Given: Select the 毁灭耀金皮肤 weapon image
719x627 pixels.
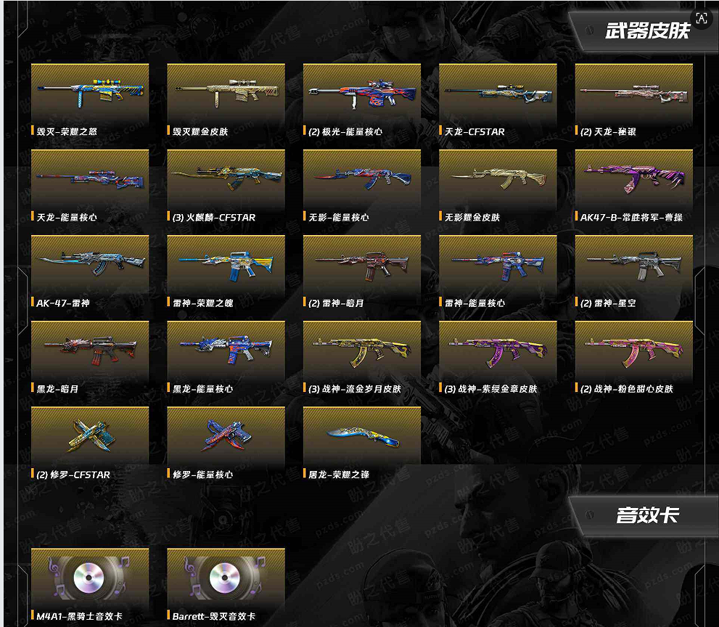Looking at the screenshot, I should (x=226, y=94).
